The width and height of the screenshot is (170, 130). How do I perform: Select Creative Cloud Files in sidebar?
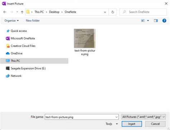click(x=23, y=46)
